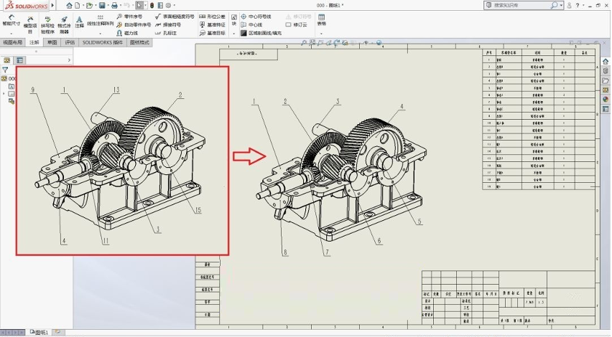Click the Area Hatch/Fill (区域剖面线/填充) tool
The height and width of the screenshot is (337, 612).
pyautogui.click(x=265, y=32)
